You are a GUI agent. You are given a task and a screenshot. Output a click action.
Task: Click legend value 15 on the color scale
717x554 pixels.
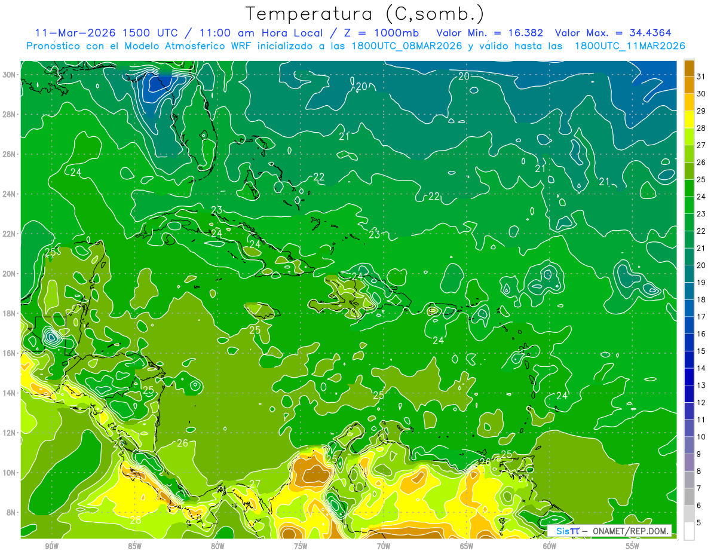pos(701,351)
